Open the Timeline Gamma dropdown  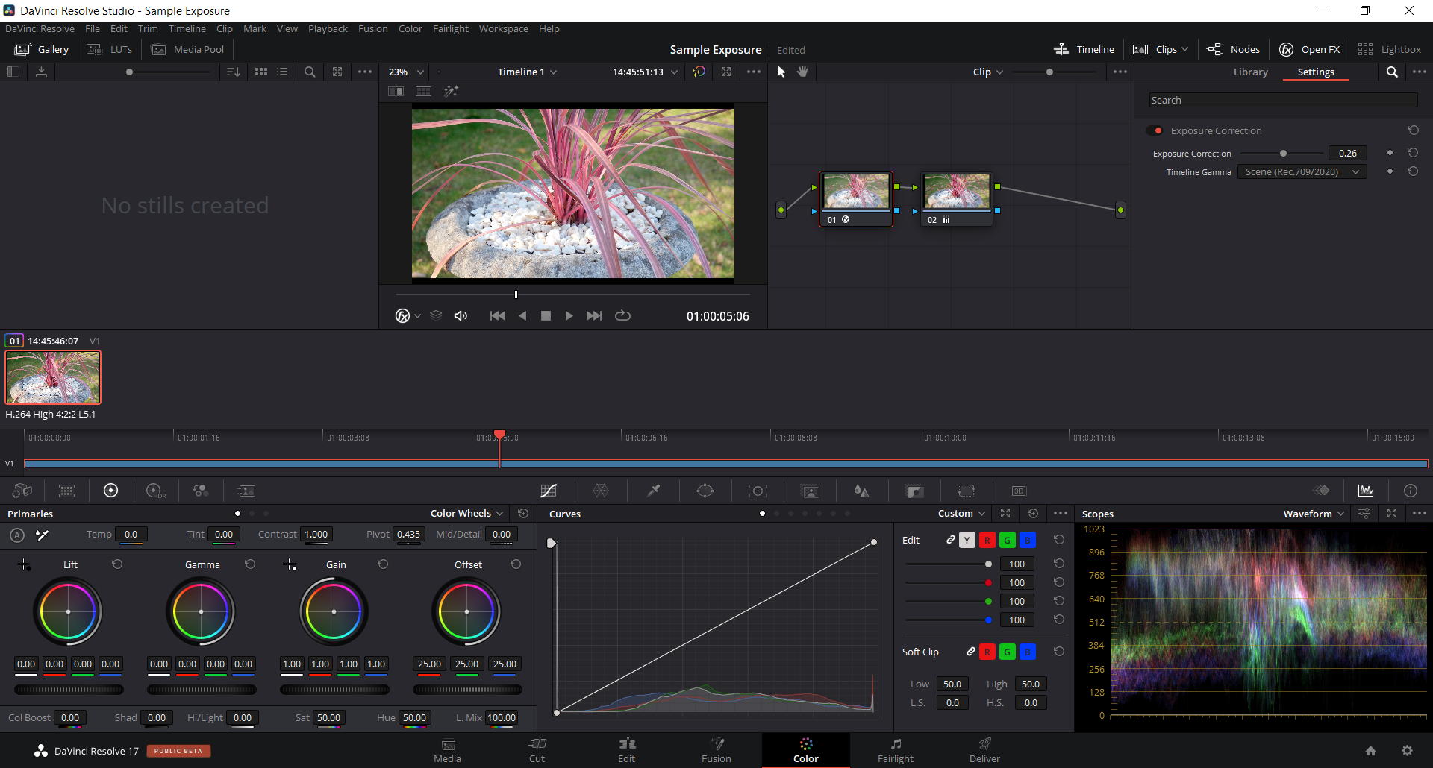pyautogui.click(x=1302, y=171)
